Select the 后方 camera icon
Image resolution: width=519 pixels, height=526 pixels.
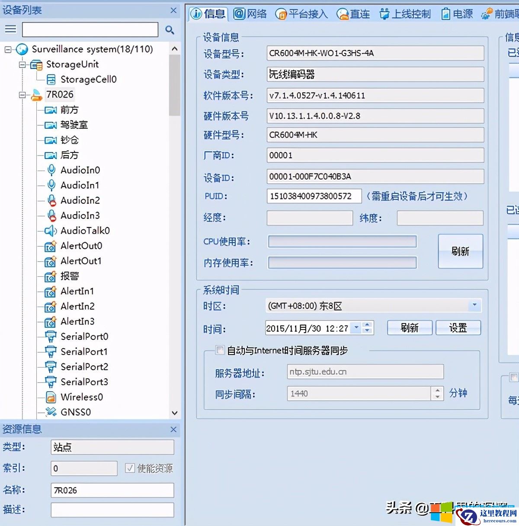51,155
